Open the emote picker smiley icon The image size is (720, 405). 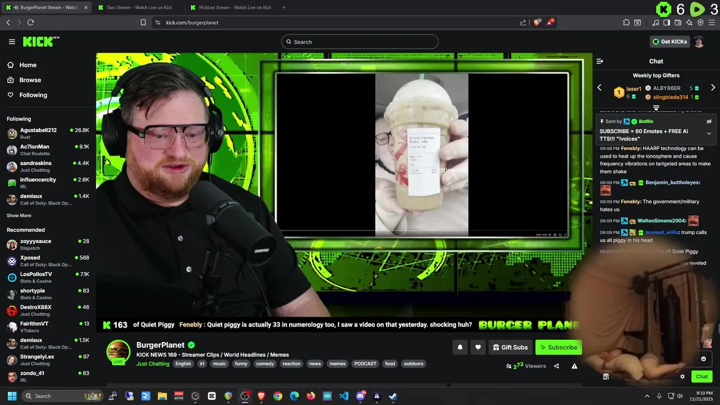click(x=703, y=359)
